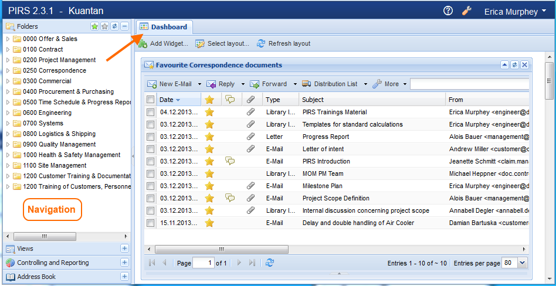
Task: Collapse Folders panel with minus button
Action: 124,26
